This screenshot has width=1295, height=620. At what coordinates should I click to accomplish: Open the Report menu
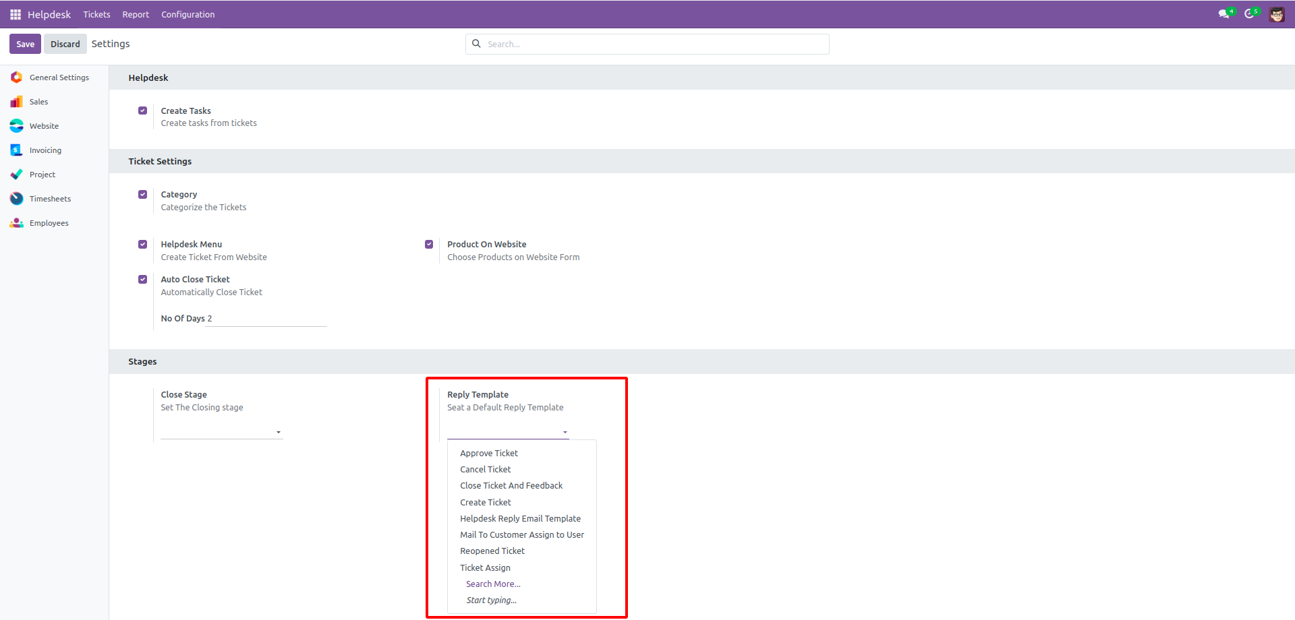pos(136,14)
